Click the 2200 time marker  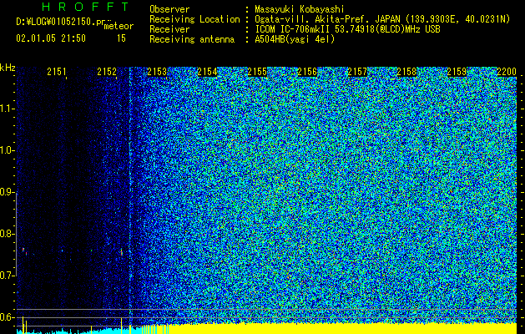click(507, 72)
